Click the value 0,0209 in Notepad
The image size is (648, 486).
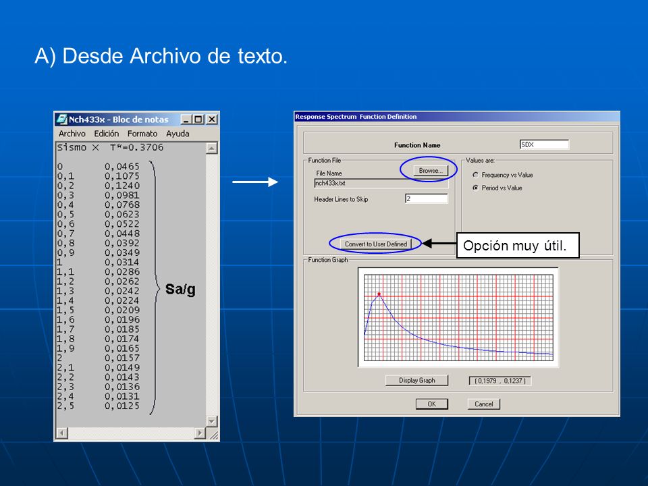(122, 310)
